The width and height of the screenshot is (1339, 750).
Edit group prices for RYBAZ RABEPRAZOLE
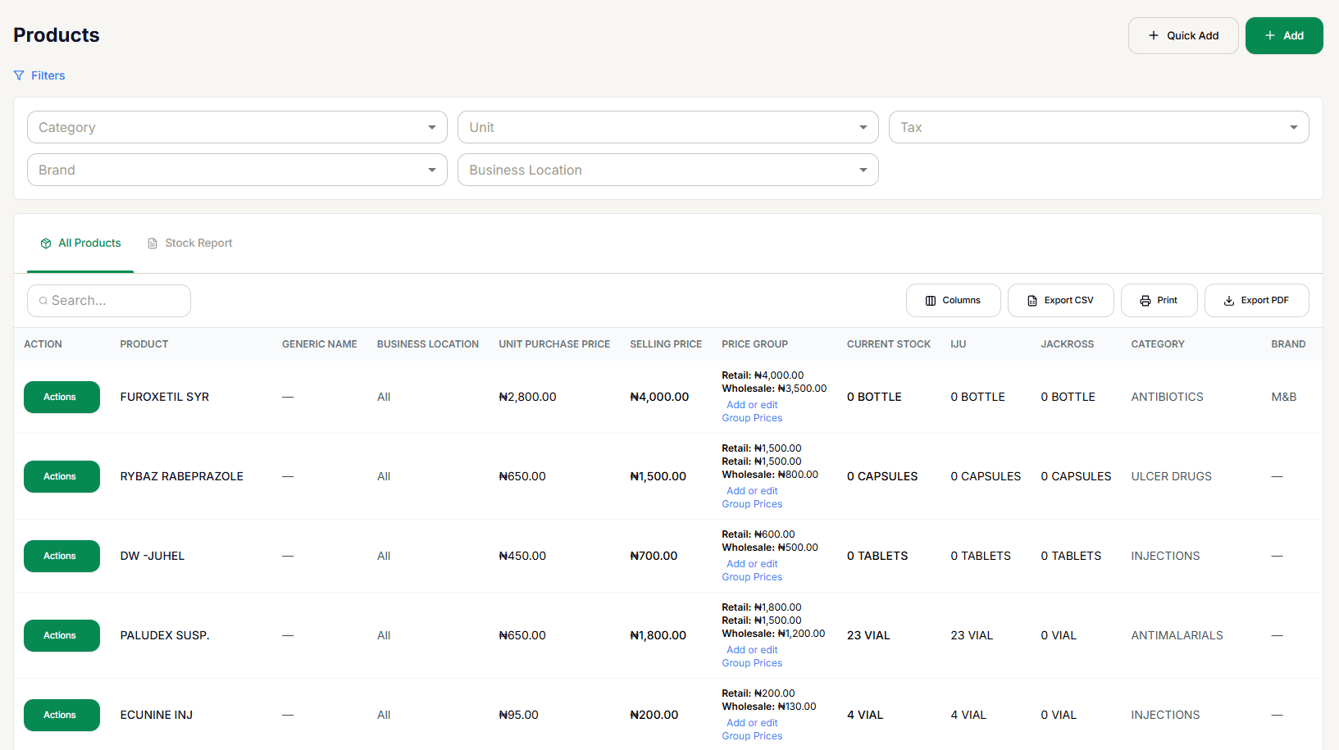(x=752, y=498)
